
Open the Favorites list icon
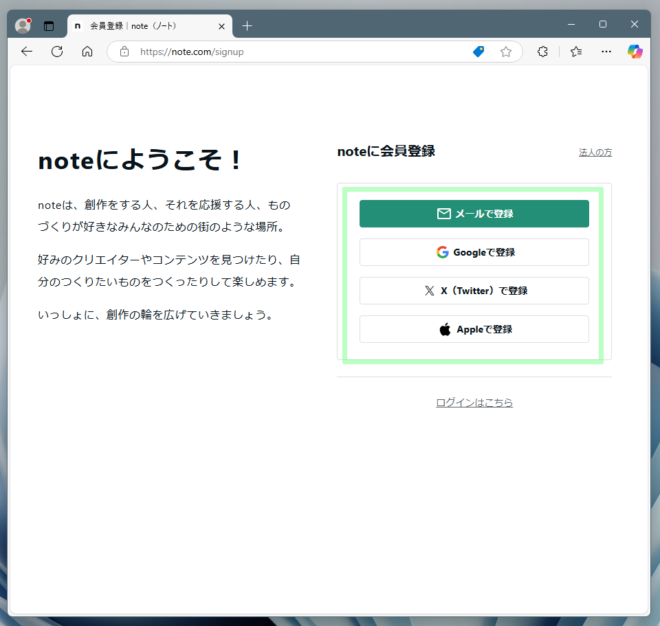(x=576, y=52)
